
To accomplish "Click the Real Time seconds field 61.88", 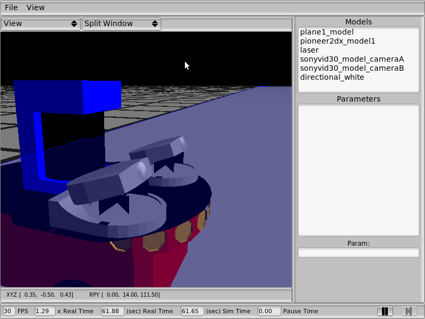I will pyautogui.click(x=113, y=311).
